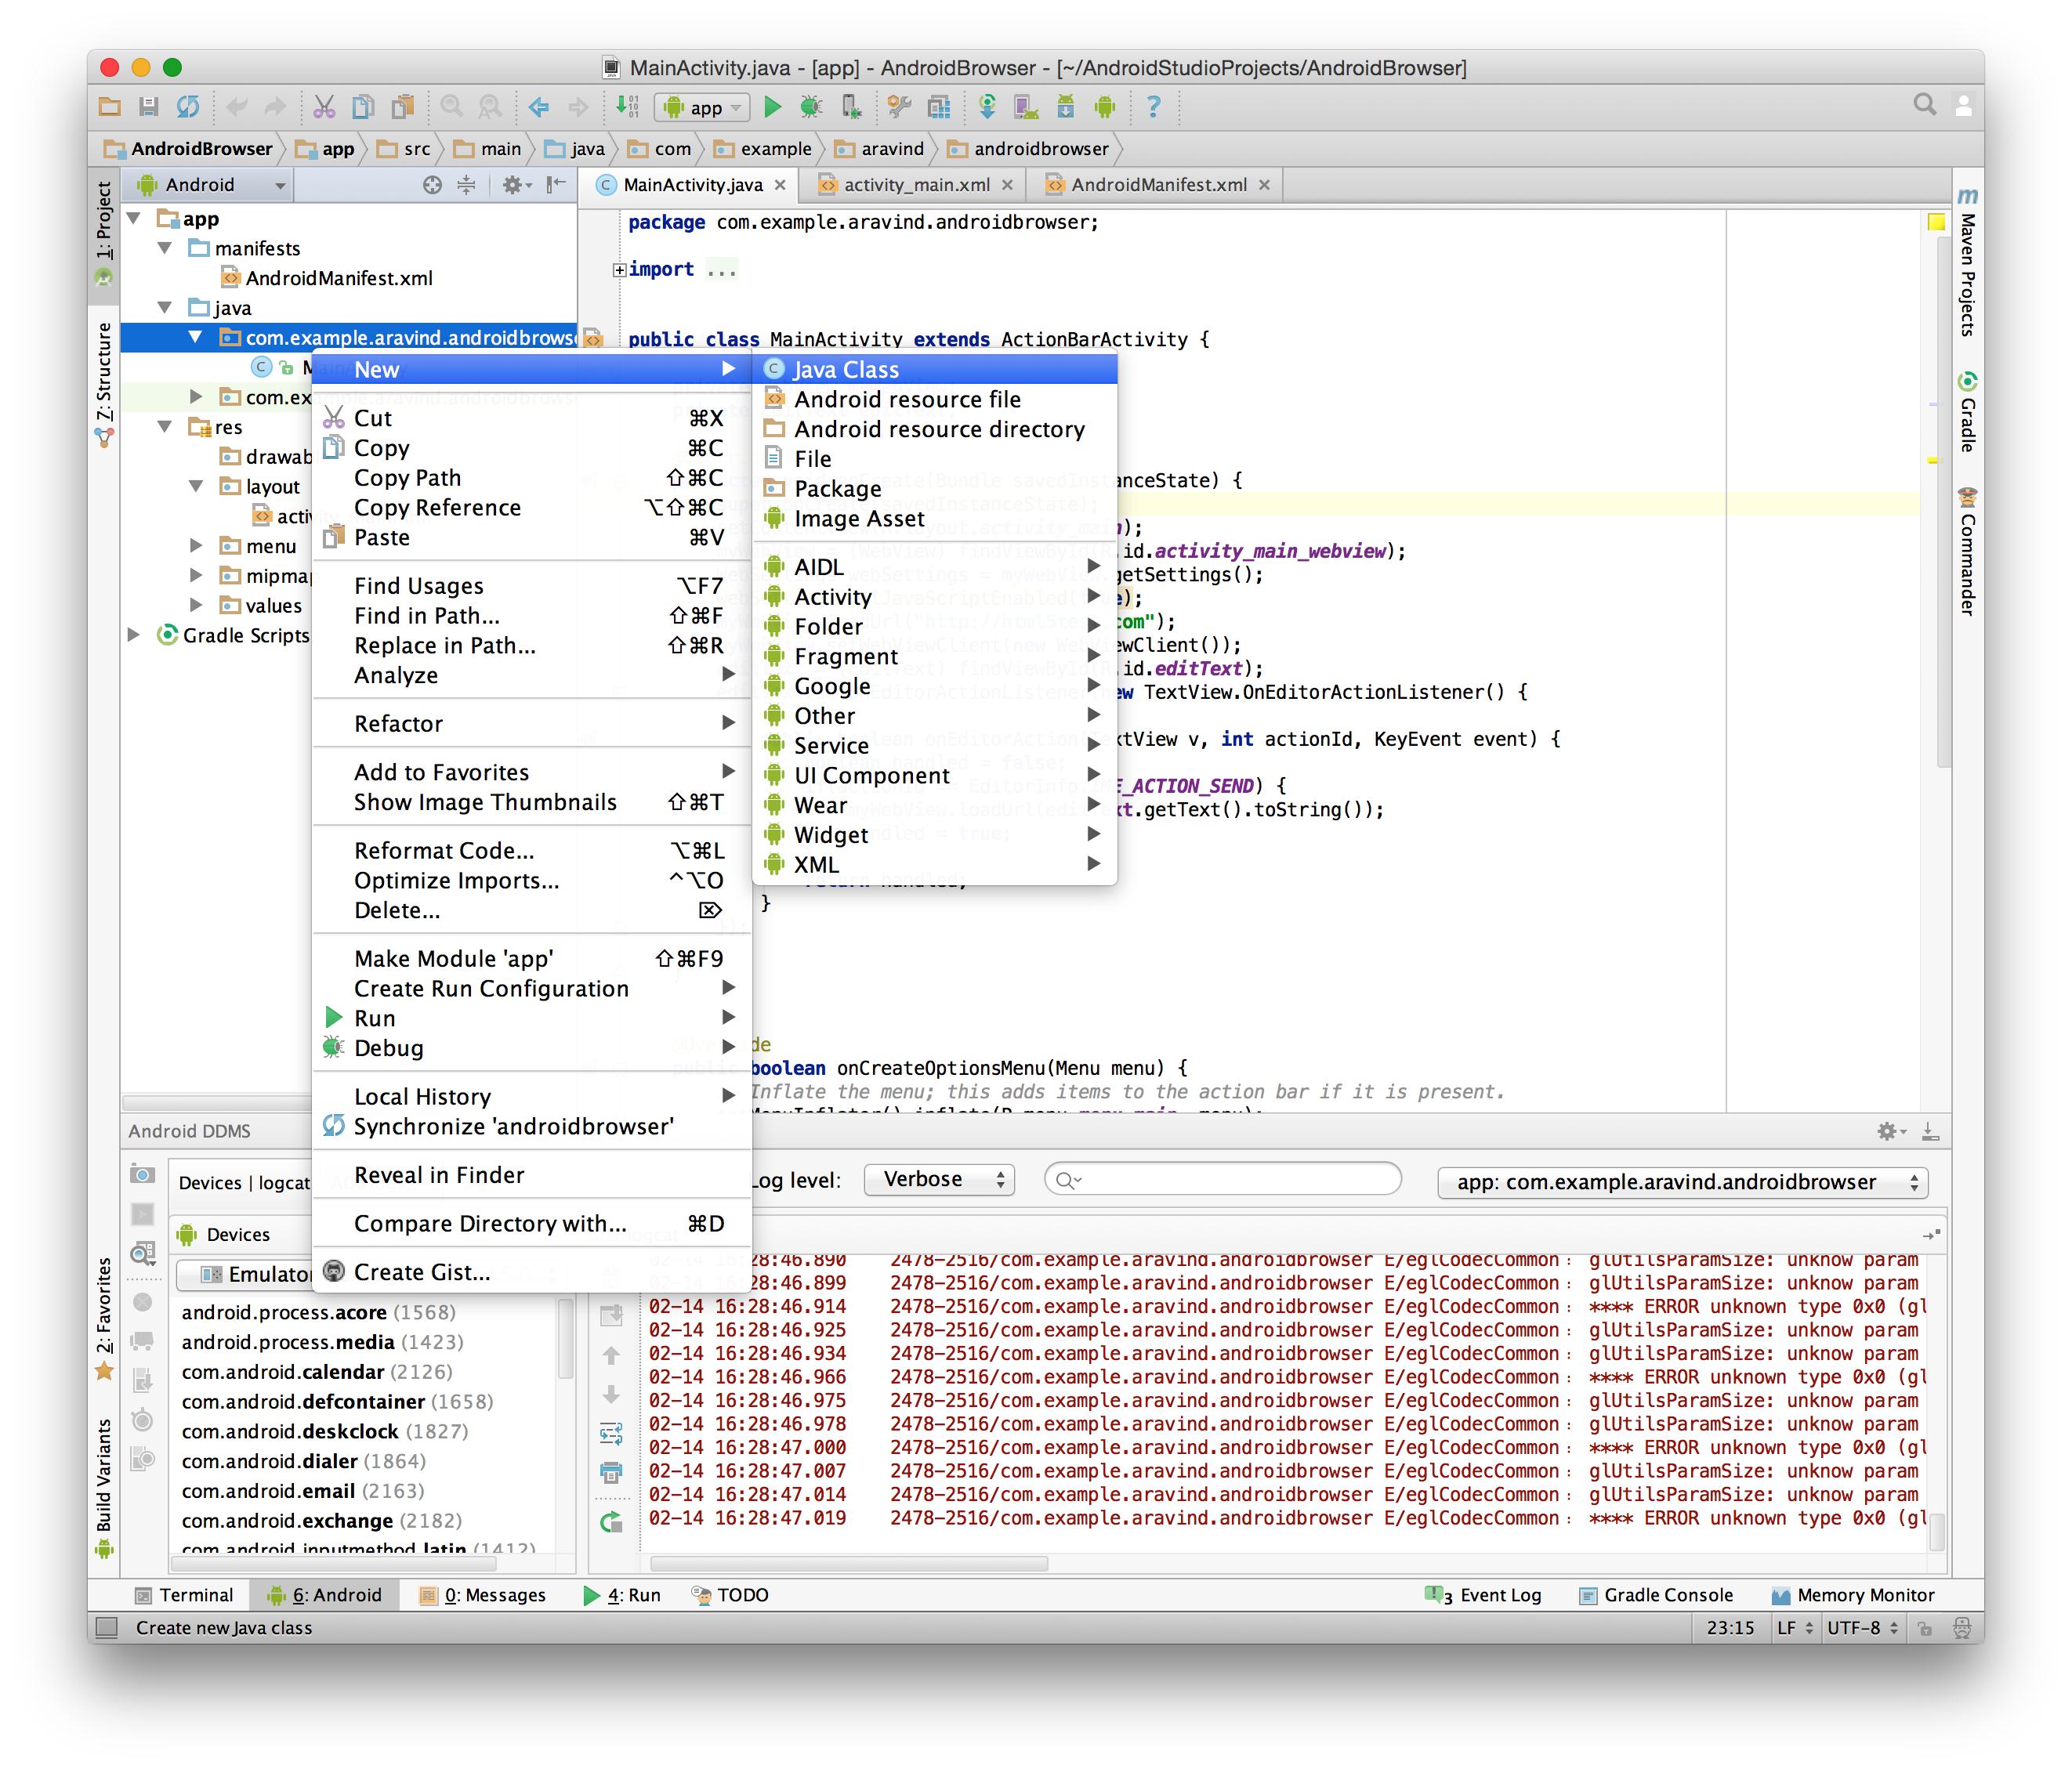Click the Project Structure toolbar icon
The width and height of the screenshot is (2072, 1769).
pyautogui.click(x=939, y=106)
